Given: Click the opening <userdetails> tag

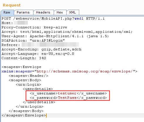Looking at the screenshot, I should (x=38, y=89).
